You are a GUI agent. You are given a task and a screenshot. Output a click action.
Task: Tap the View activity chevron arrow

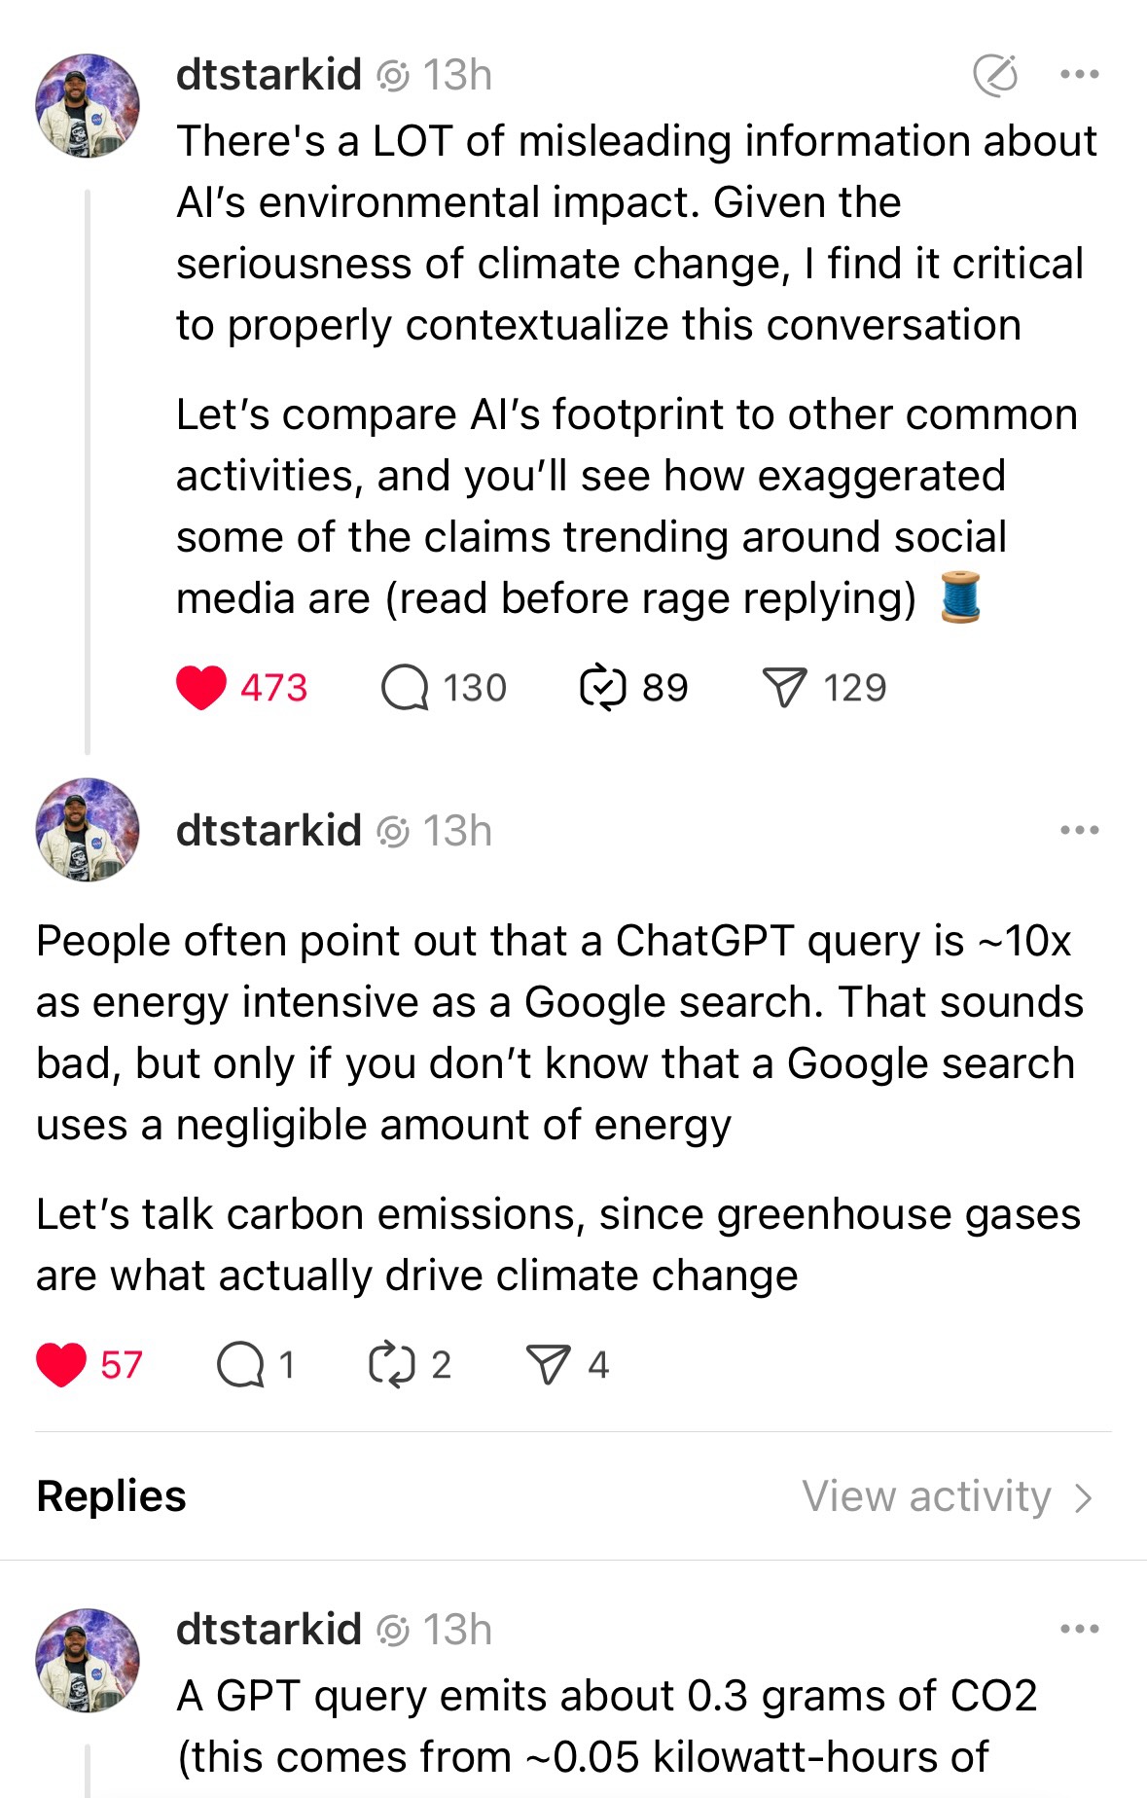(1084, 1498)
